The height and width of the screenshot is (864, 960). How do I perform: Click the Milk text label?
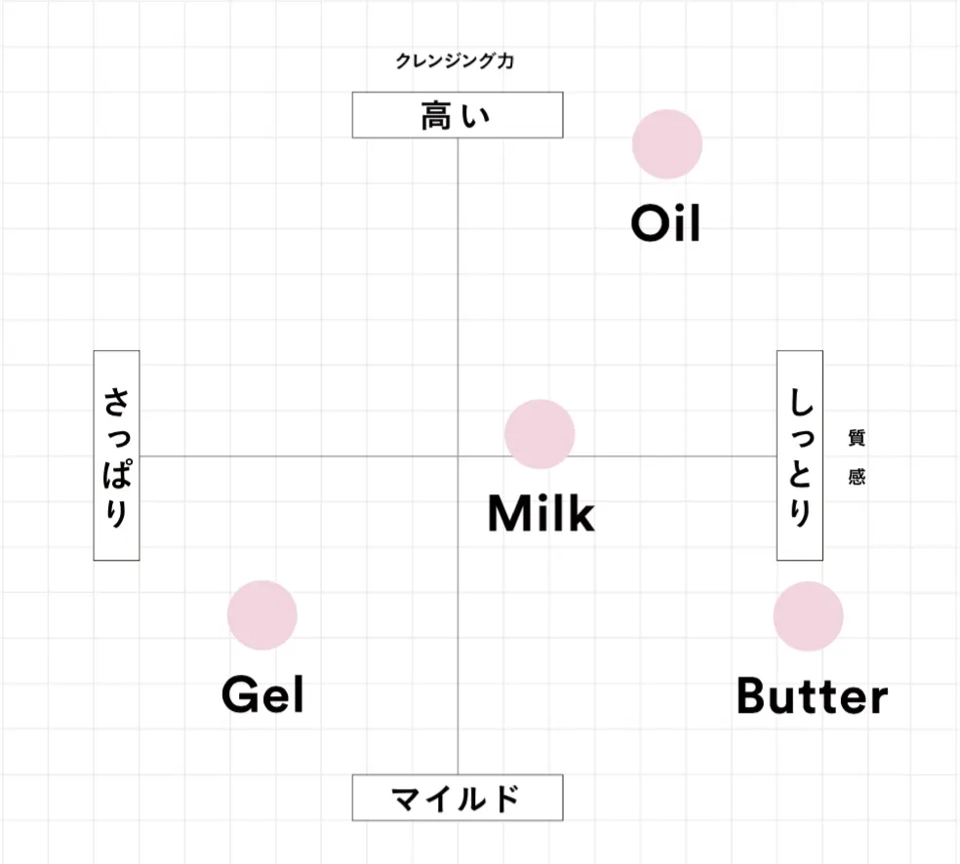[540, 514]
